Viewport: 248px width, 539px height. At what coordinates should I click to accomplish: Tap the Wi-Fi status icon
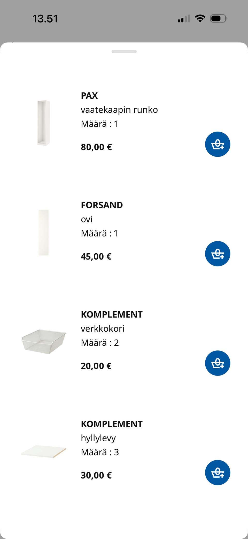200,18
